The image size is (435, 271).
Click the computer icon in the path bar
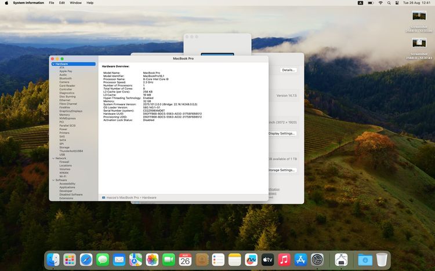pyautogui.click(x=103, y=197)
